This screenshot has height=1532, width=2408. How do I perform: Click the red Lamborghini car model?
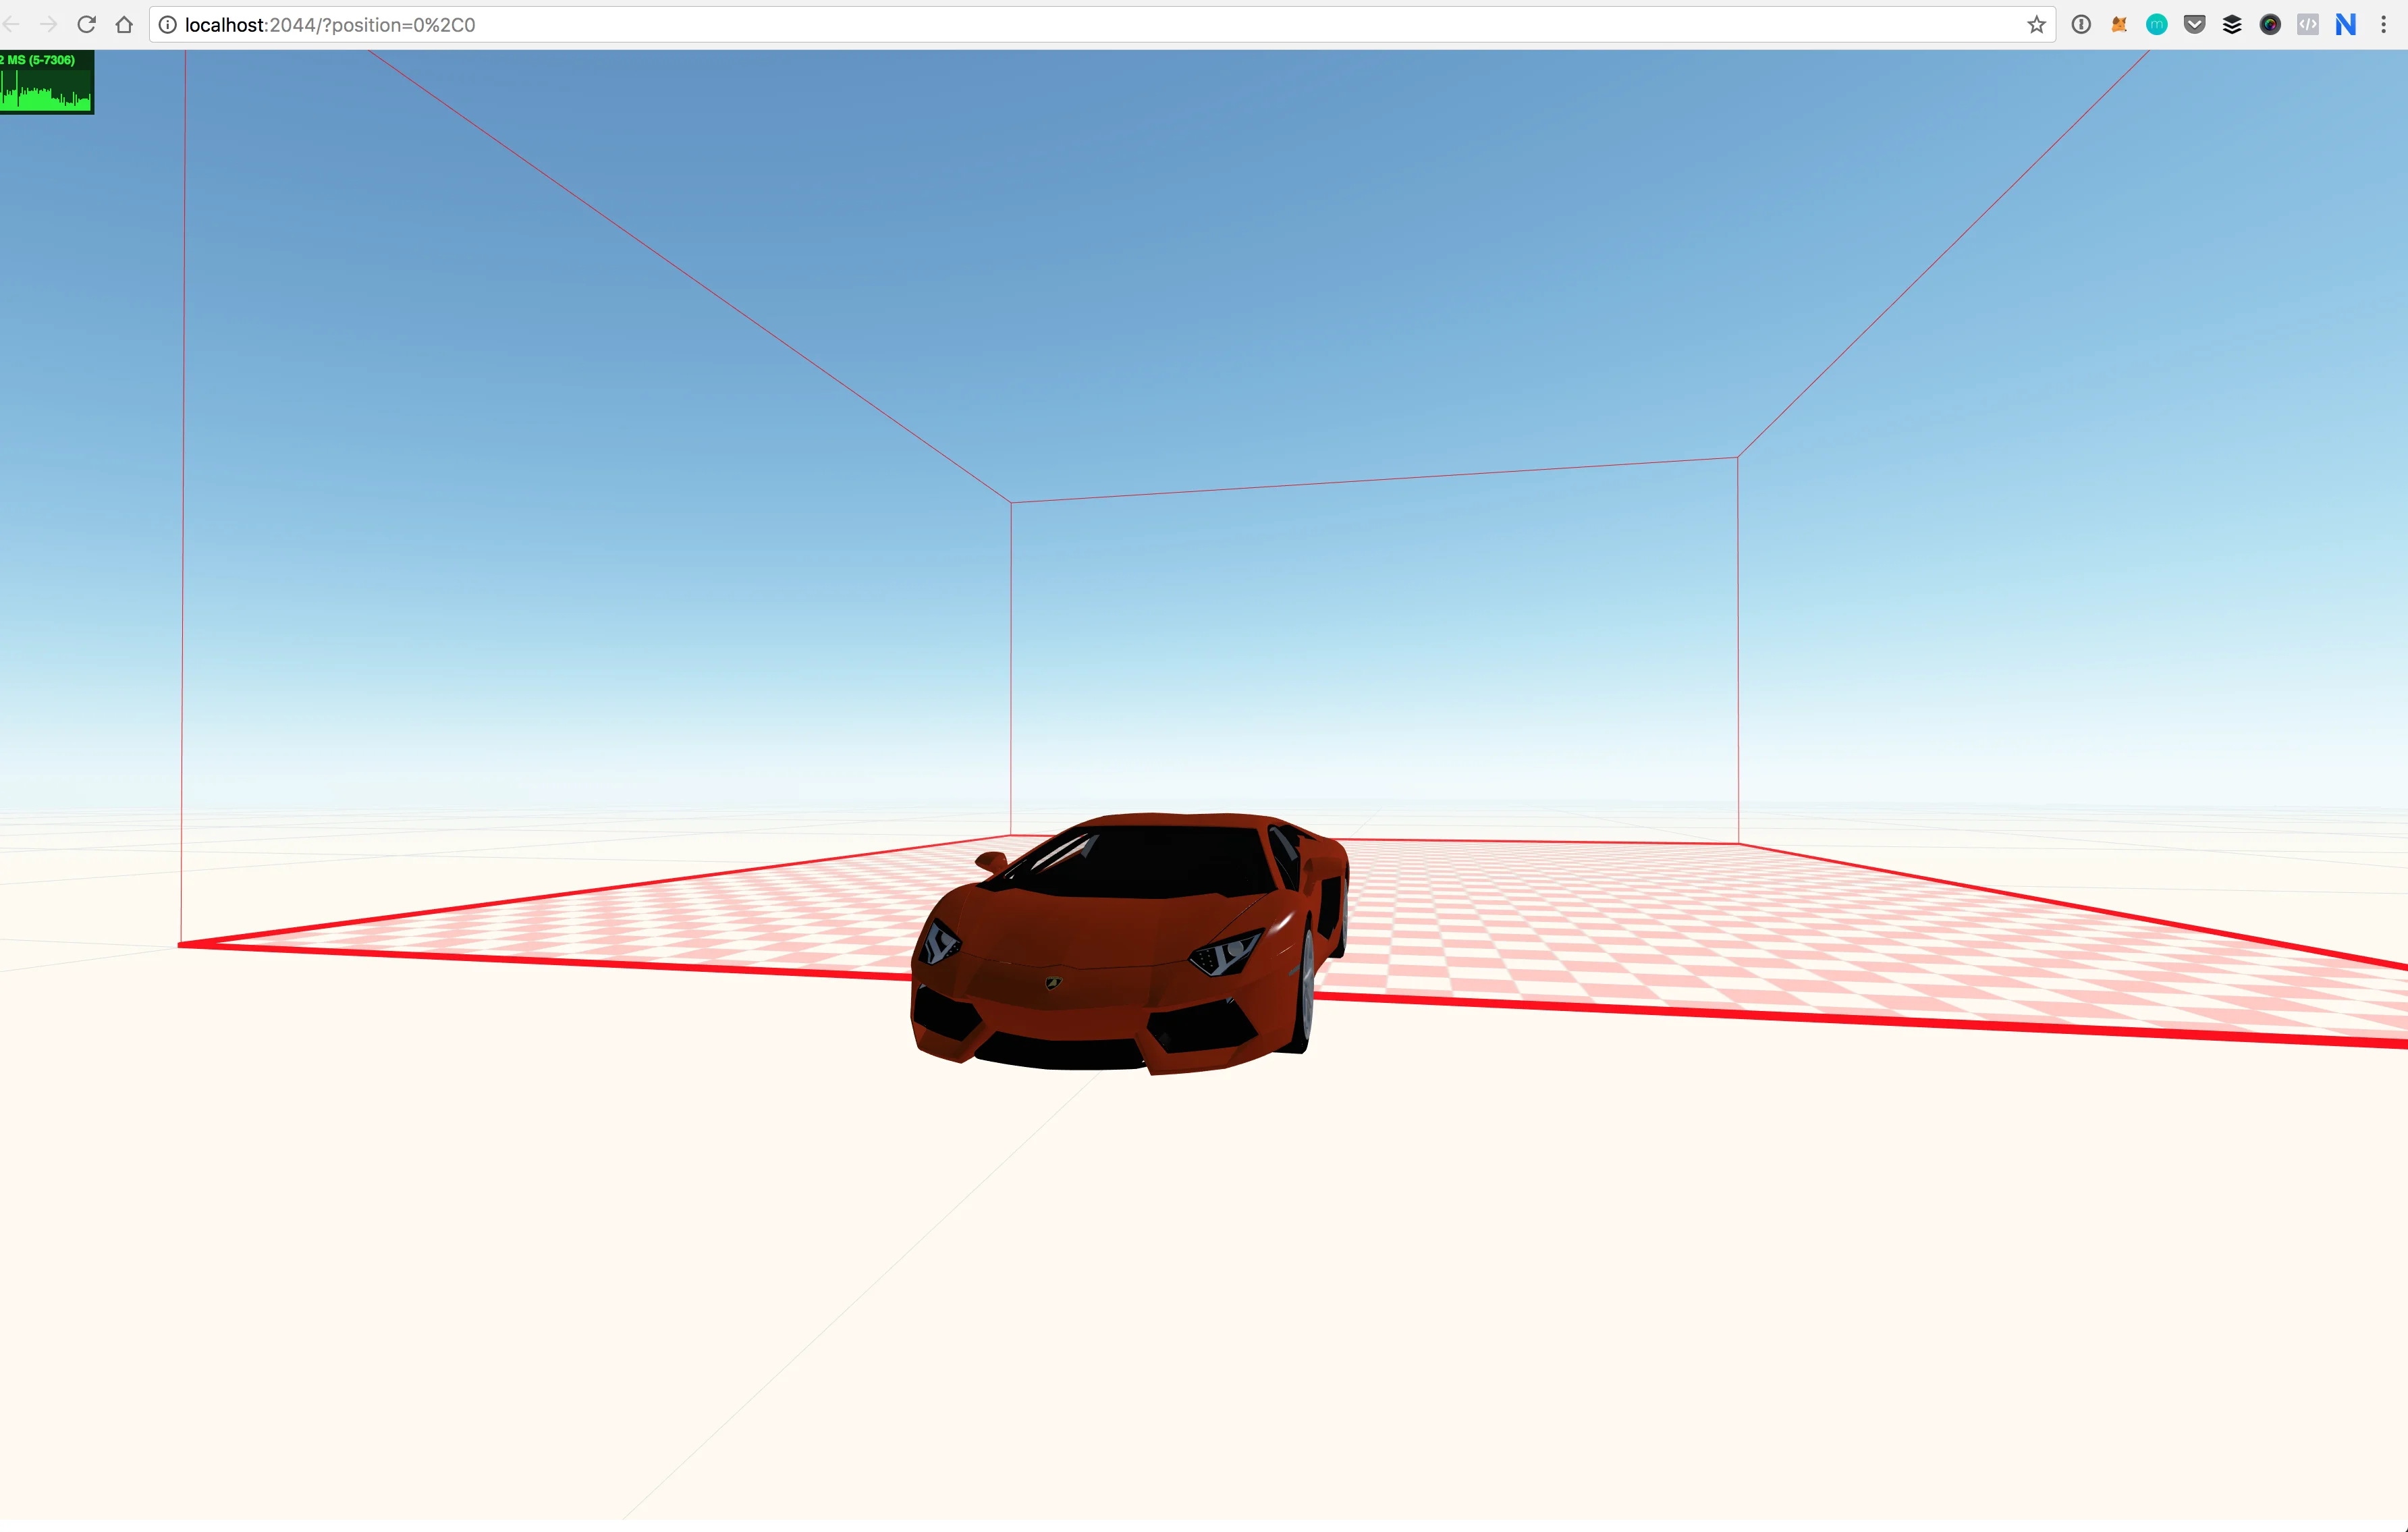[x=1110, y=930]
